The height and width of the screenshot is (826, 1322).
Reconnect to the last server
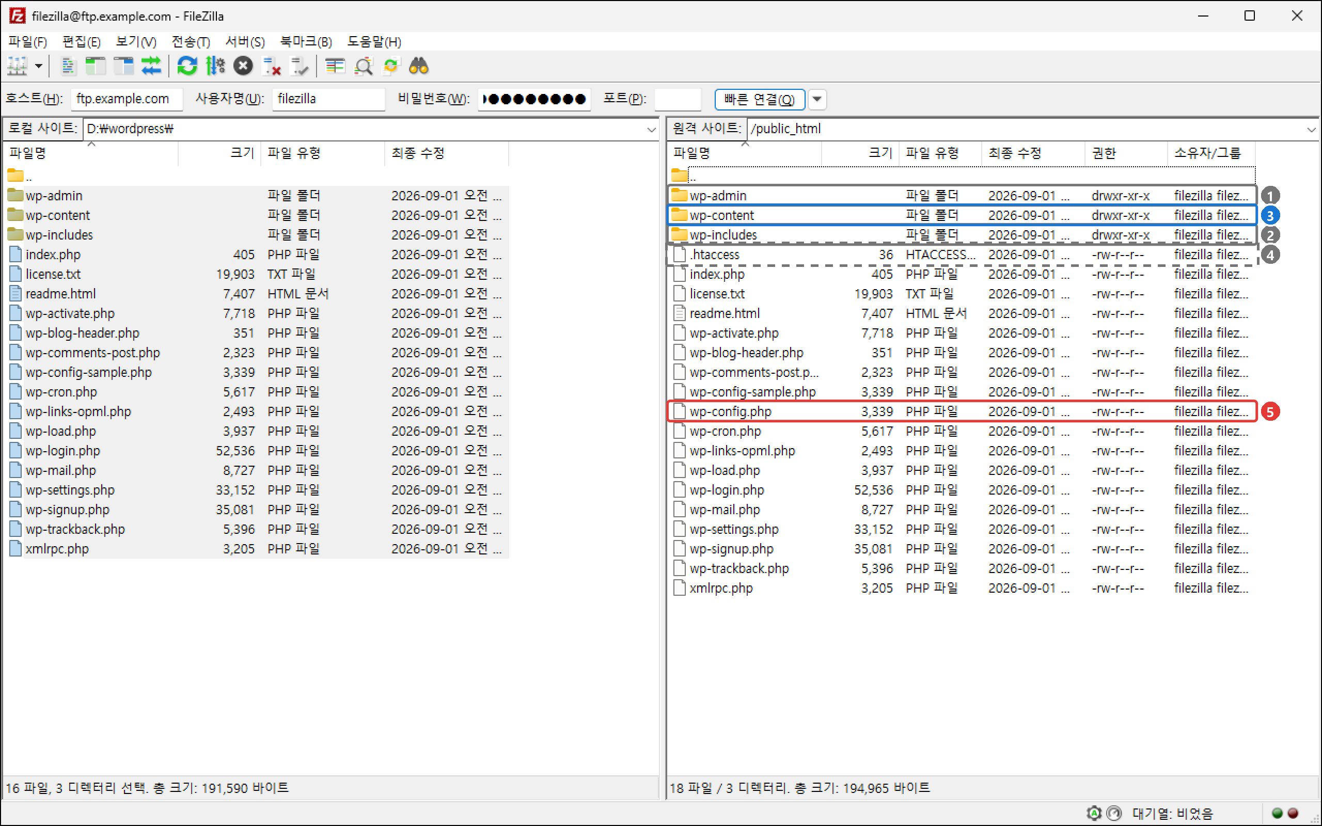point(300,66)
